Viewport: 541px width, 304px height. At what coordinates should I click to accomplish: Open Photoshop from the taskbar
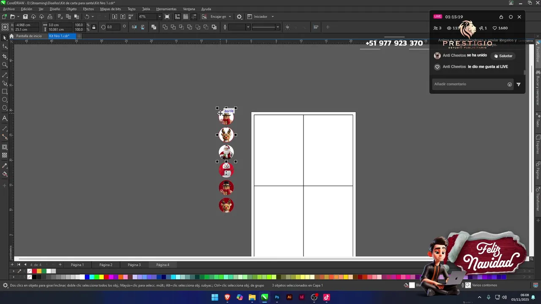pyautogui.click(x=277, y=297)
